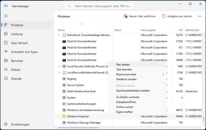Open the Benutzer users icon

tap(6, 61)
